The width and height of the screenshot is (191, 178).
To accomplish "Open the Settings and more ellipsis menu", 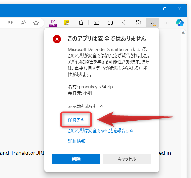I will pyautogui.click(x=166, y=23).
